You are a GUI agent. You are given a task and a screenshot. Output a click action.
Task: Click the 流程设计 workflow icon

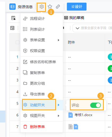[25, 19]
